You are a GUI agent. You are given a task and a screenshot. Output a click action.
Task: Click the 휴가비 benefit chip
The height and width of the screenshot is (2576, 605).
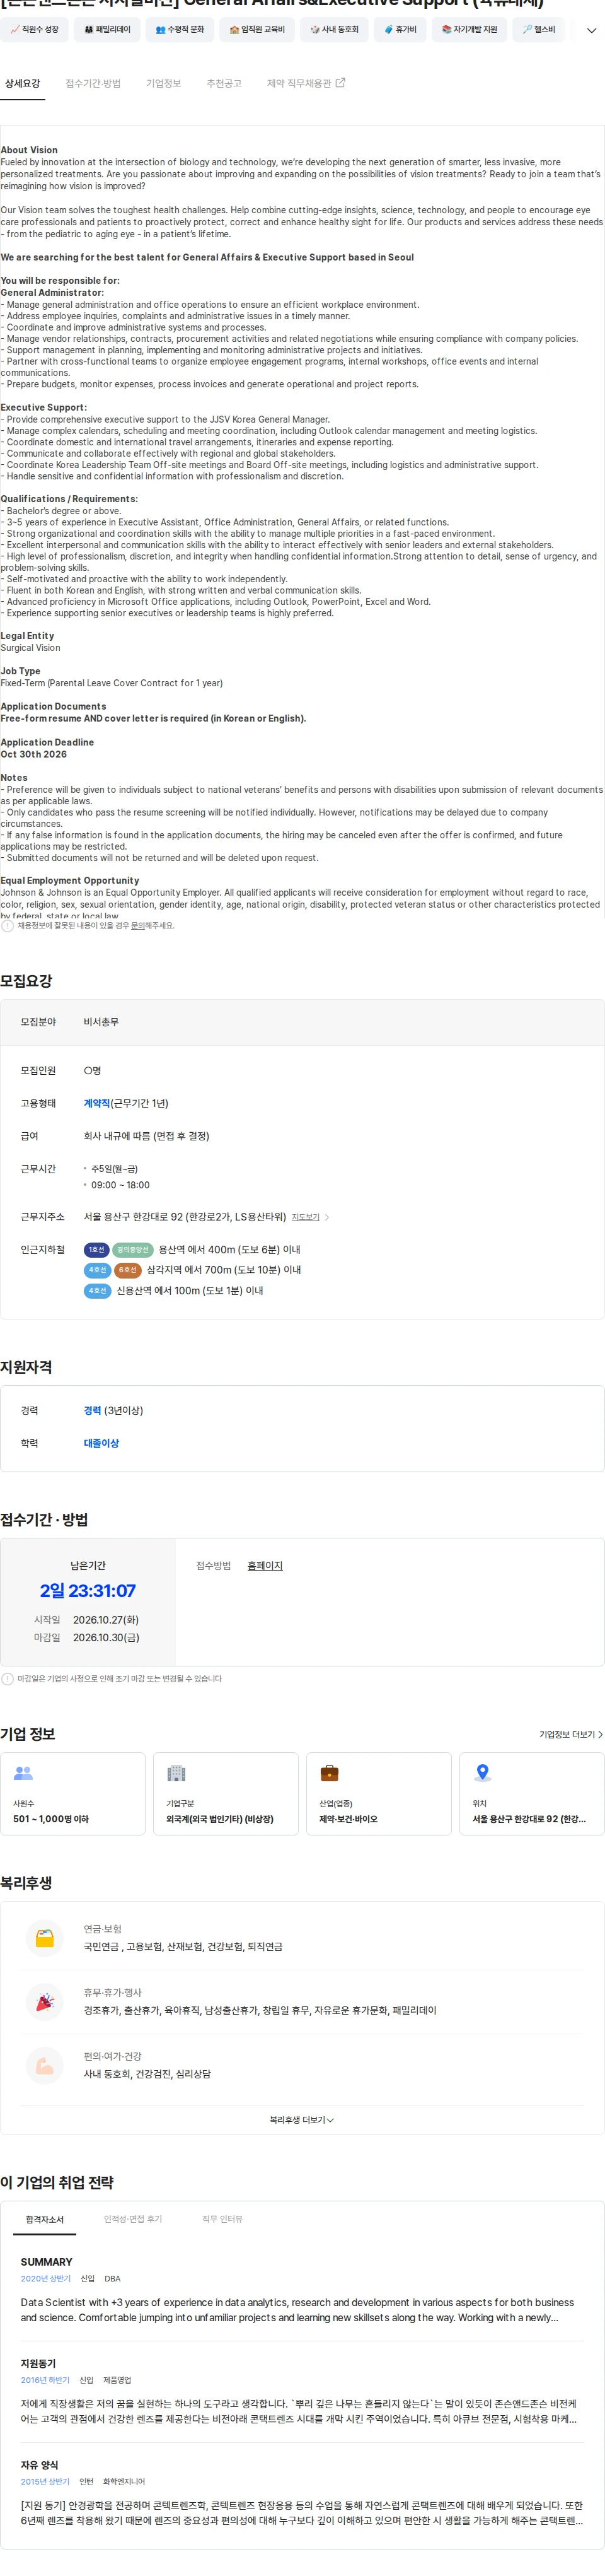point(400,30)
